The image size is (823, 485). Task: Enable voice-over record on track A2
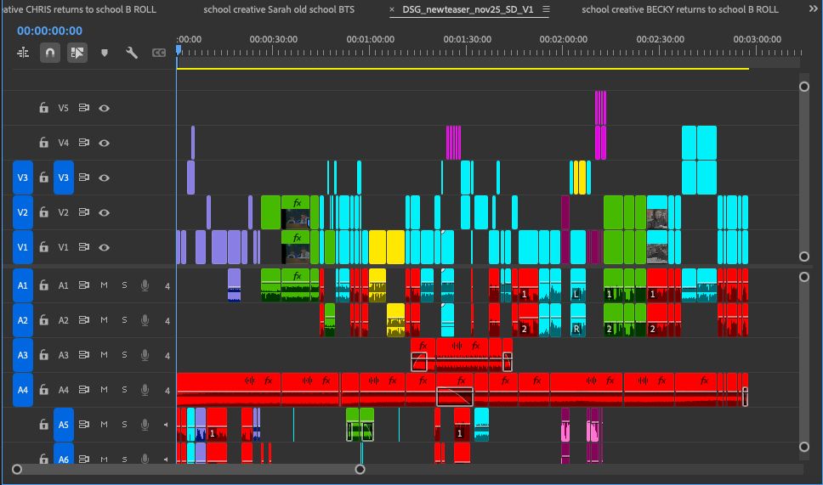tap(145, 320)
